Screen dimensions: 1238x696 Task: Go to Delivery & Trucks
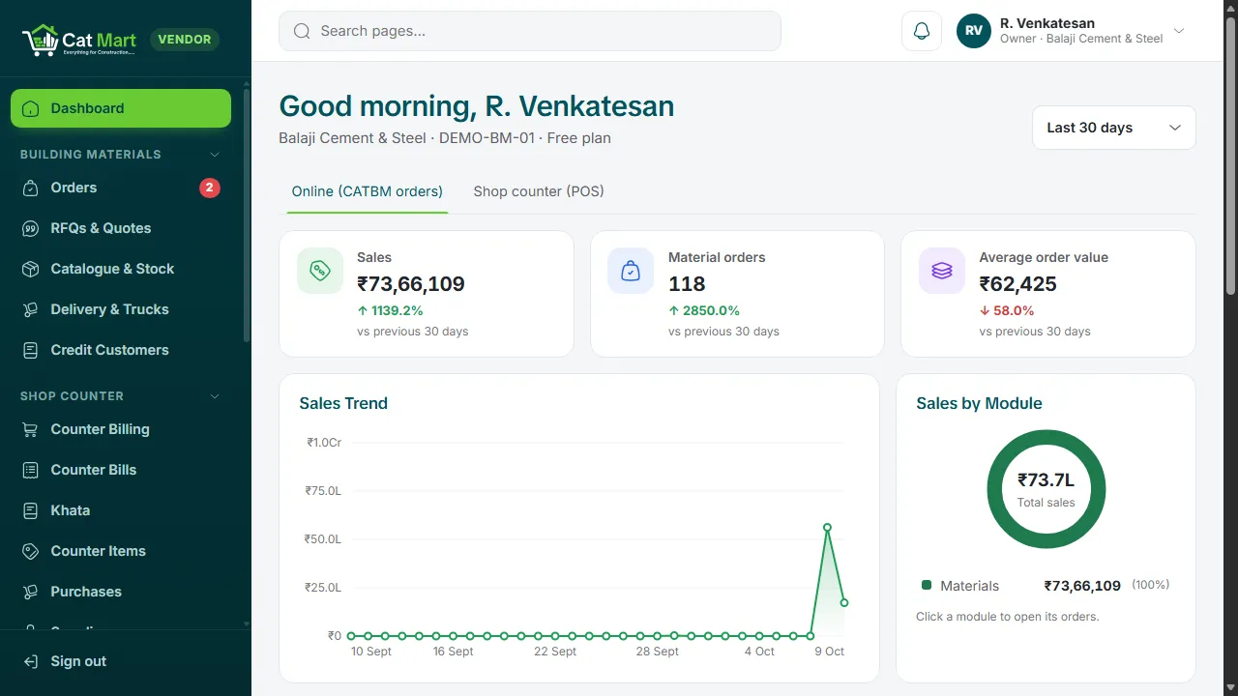[121, 309]
